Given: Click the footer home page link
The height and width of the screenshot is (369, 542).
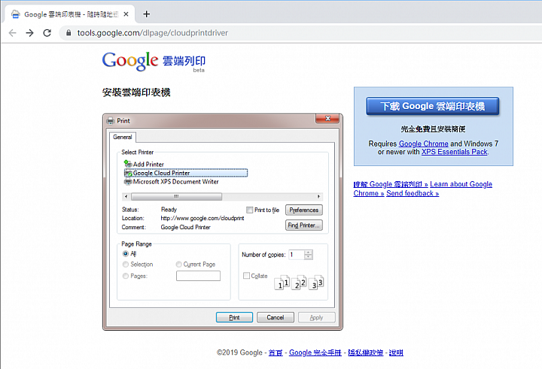Looking at the screenshot, I should pyautogui.click(x=276, y=352).
